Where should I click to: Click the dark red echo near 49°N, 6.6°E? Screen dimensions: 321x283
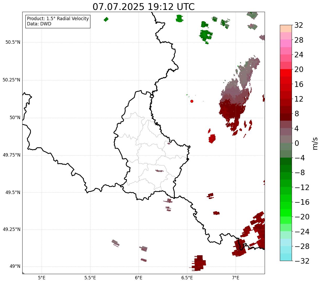198,263
